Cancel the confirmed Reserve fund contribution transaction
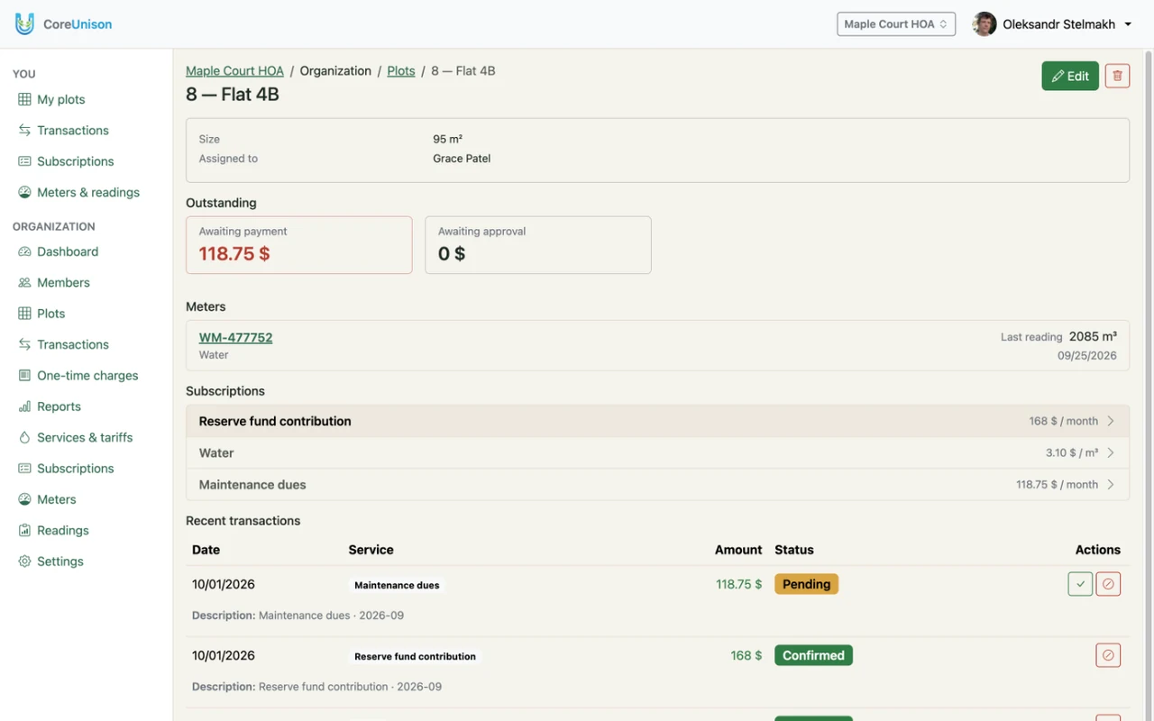This screenshot has width=1154, height=721. point(1108,655)
